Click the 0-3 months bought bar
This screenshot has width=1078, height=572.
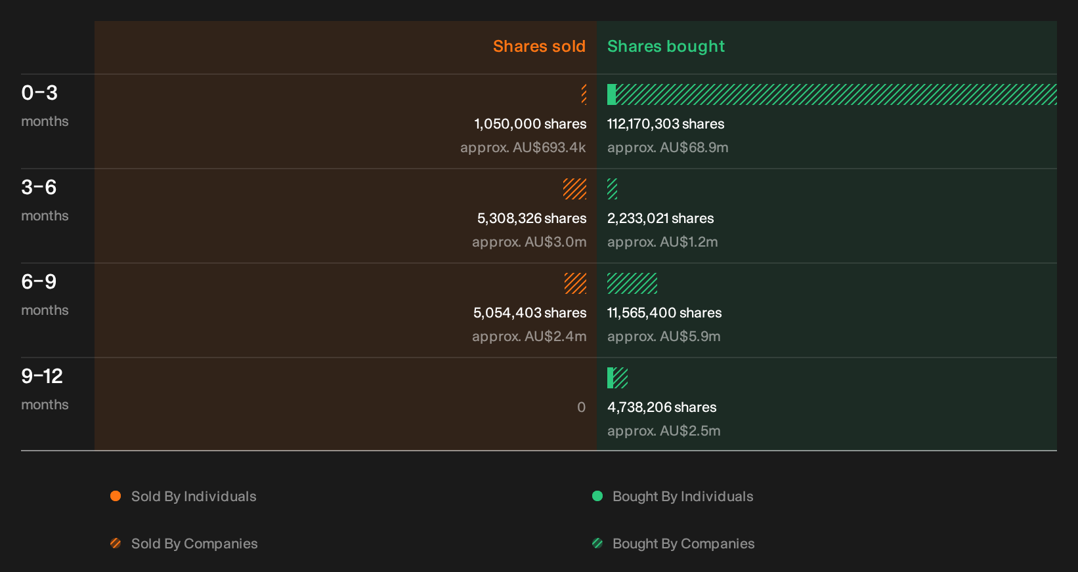[832, 94]
